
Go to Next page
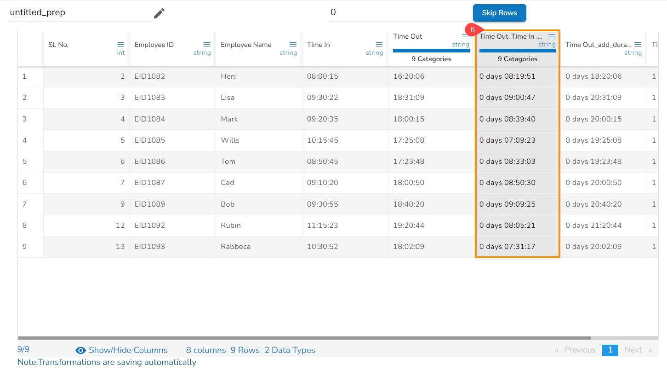point(633,350)
